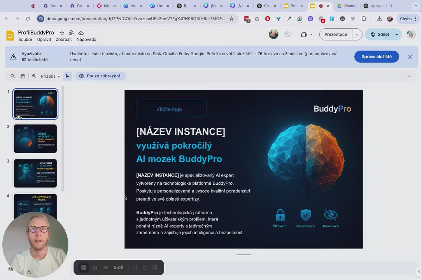Open the Zobrazit menu
The height and width of the screenshot is (280, 422).
[x=64, y=39]
